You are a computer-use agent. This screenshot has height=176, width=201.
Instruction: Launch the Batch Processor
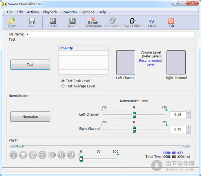click(93, 22)
